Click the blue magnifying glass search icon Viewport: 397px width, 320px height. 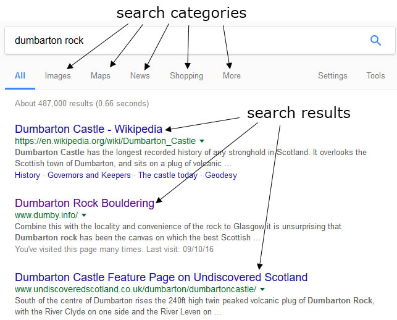pos(375,41)
